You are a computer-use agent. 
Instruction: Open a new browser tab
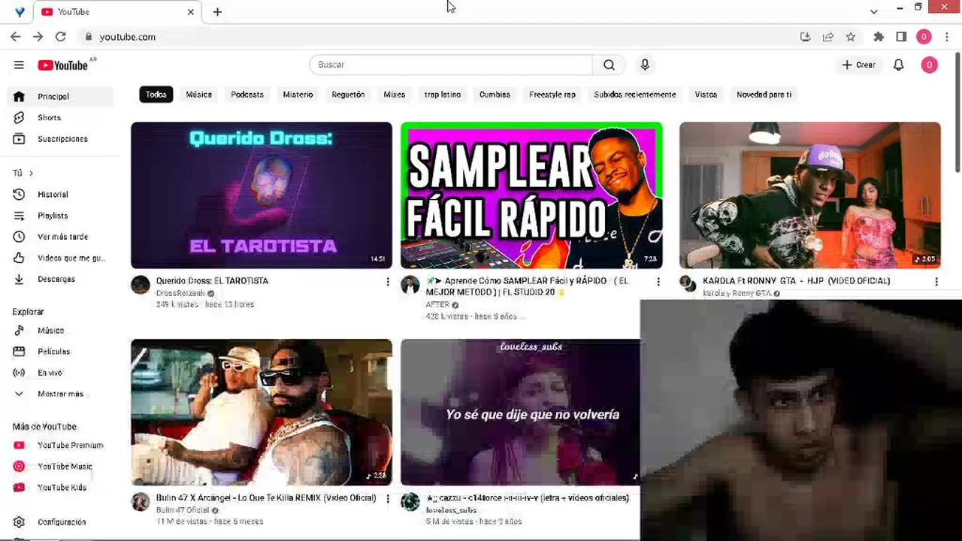point(217,12)
